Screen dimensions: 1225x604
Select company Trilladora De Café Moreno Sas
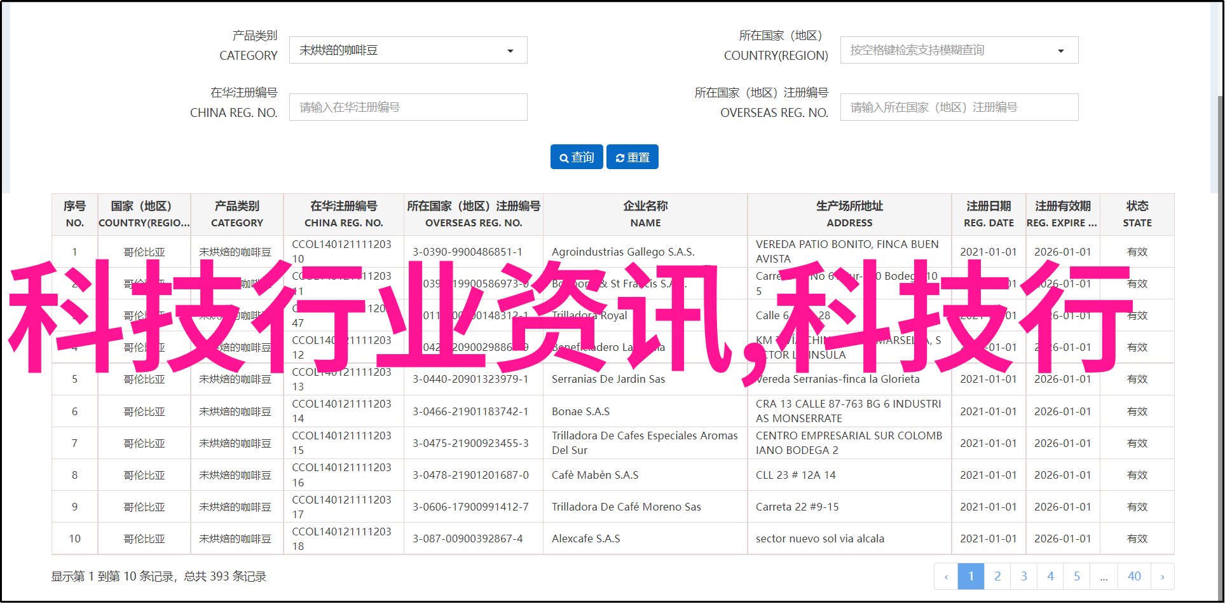[x=626, y=507]
